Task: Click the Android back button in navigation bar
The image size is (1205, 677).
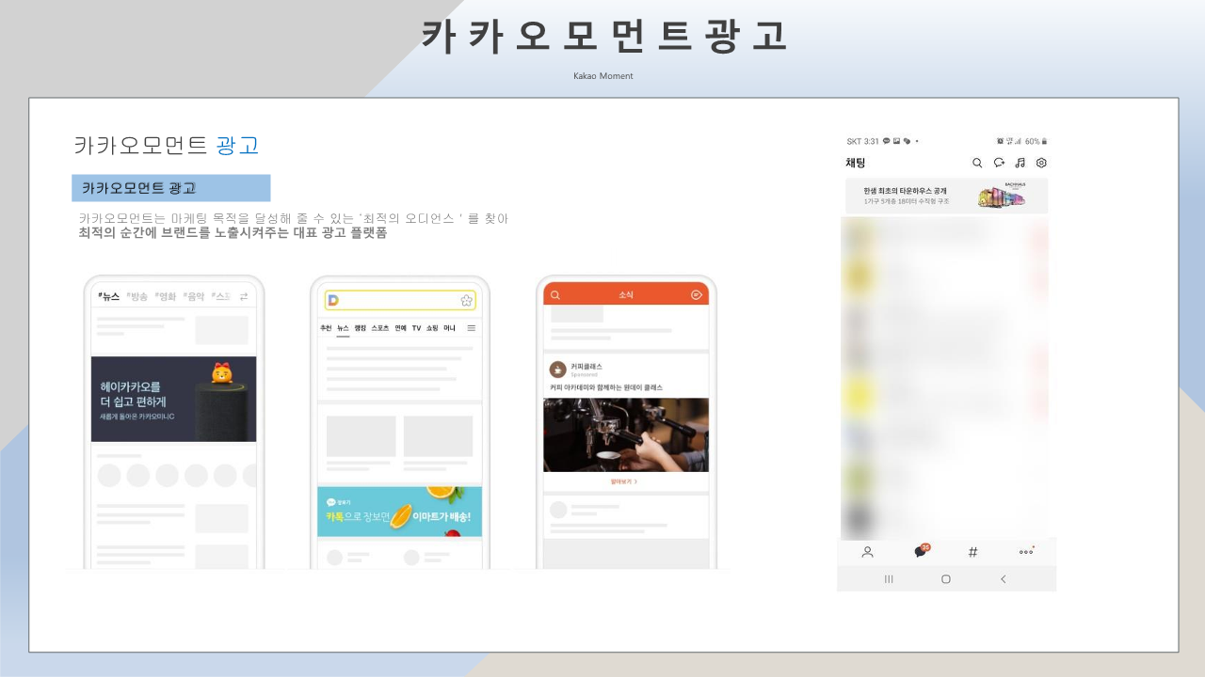Action: 1003,579
